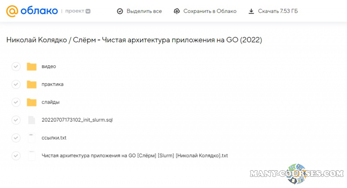
Task: Select the практика folder checkbox
Action: pyautogui.click(x=16, y=84)
